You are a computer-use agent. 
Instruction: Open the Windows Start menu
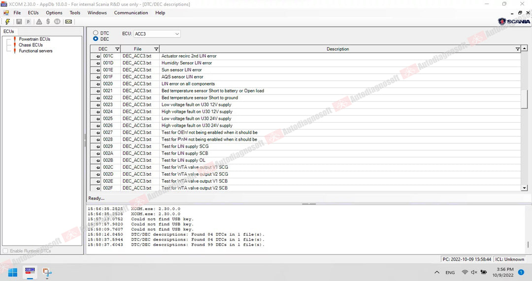12,272
